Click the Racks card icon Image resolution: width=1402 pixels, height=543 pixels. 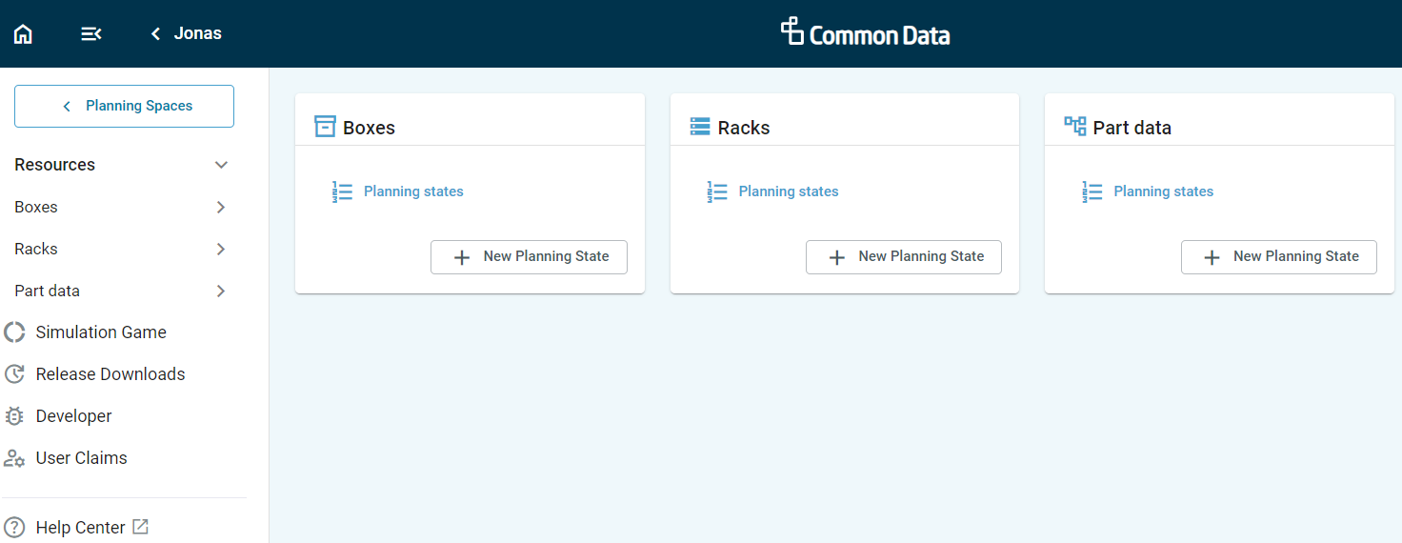pos(700,127)
